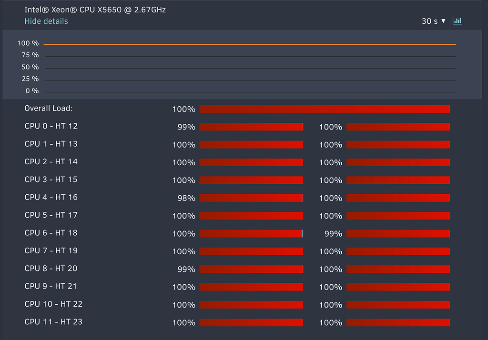Click the Overall Load label
The image size is (488, 340).
click(x=49, y=108)
